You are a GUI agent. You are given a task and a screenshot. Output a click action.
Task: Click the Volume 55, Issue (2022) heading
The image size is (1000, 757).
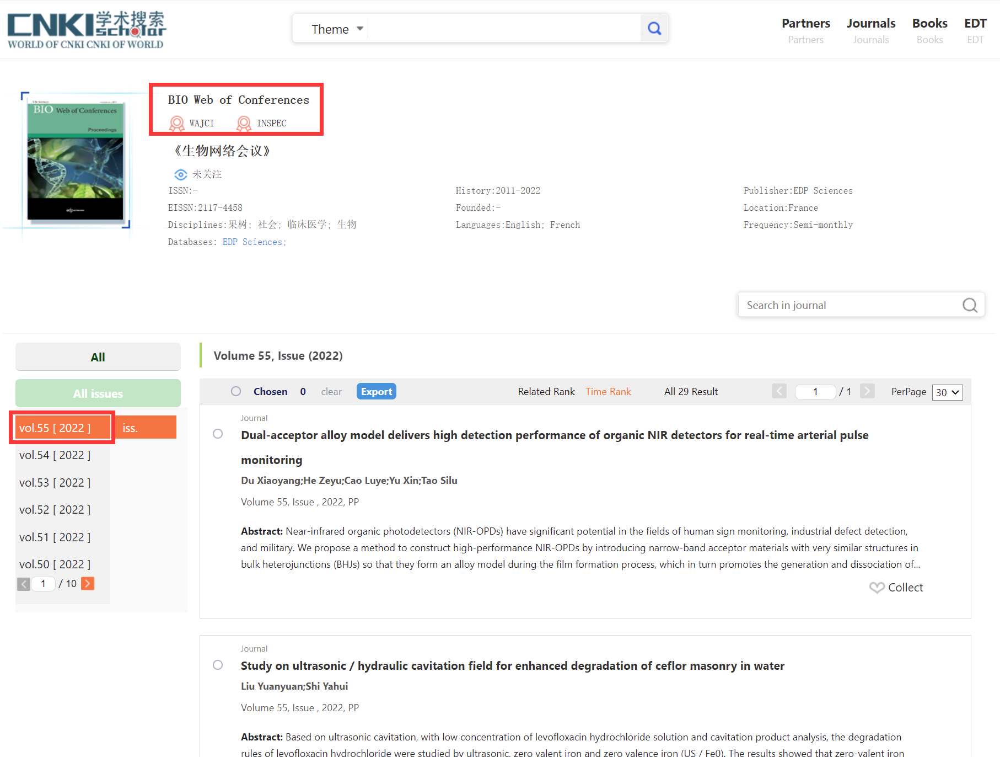point(278,356)
